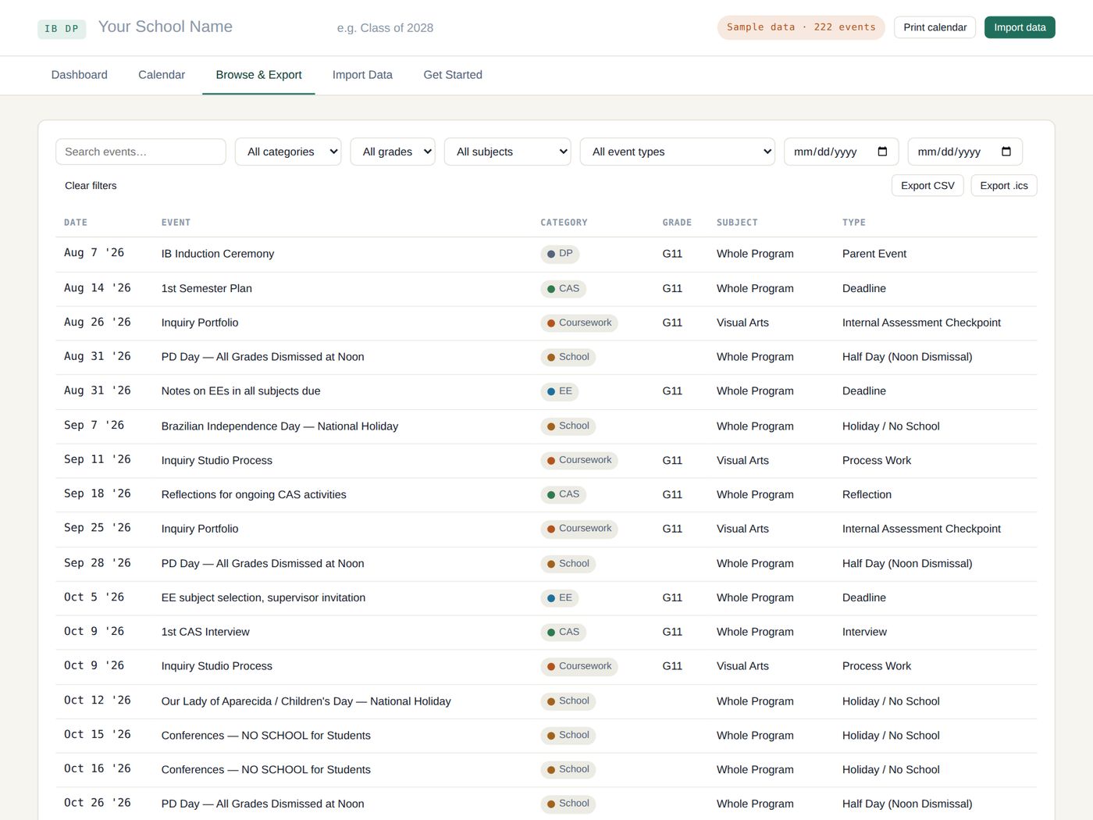Switch to the Dashboard tab

pyautogui.click(x=80, y=75)
